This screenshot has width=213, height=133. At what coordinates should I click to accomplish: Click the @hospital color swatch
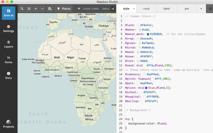tap(145, 97)
